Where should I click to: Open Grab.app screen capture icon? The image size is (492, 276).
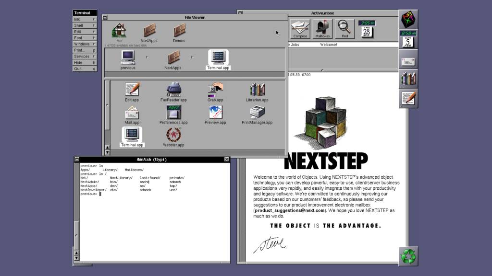[215, 92]
